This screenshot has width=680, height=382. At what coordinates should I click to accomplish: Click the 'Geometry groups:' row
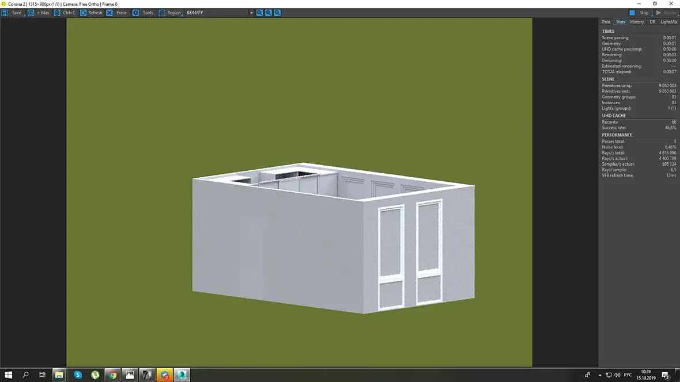click(639, 97)
